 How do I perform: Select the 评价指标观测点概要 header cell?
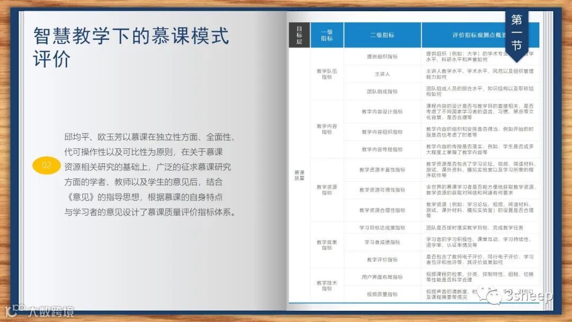[480, 35]
